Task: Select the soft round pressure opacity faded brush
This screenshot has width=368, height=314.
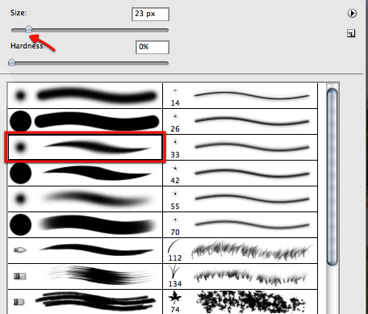Action: (85, 199)
